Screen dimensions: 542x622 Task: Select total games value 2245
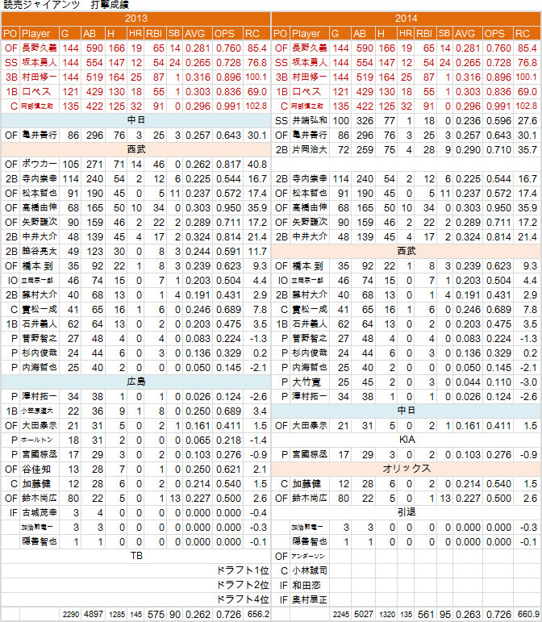pos(341,615)
